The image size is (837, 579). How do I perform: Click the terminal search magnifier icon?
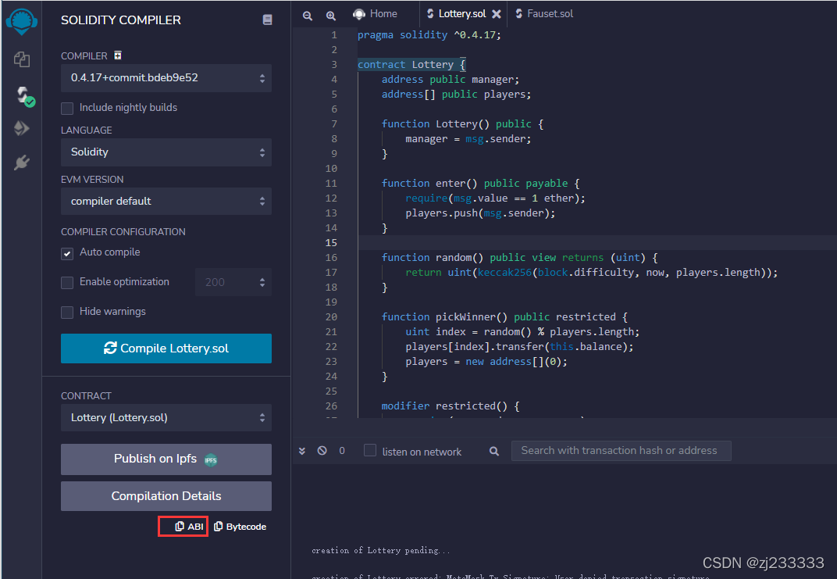pyautogui.click(x=494, y=452)
